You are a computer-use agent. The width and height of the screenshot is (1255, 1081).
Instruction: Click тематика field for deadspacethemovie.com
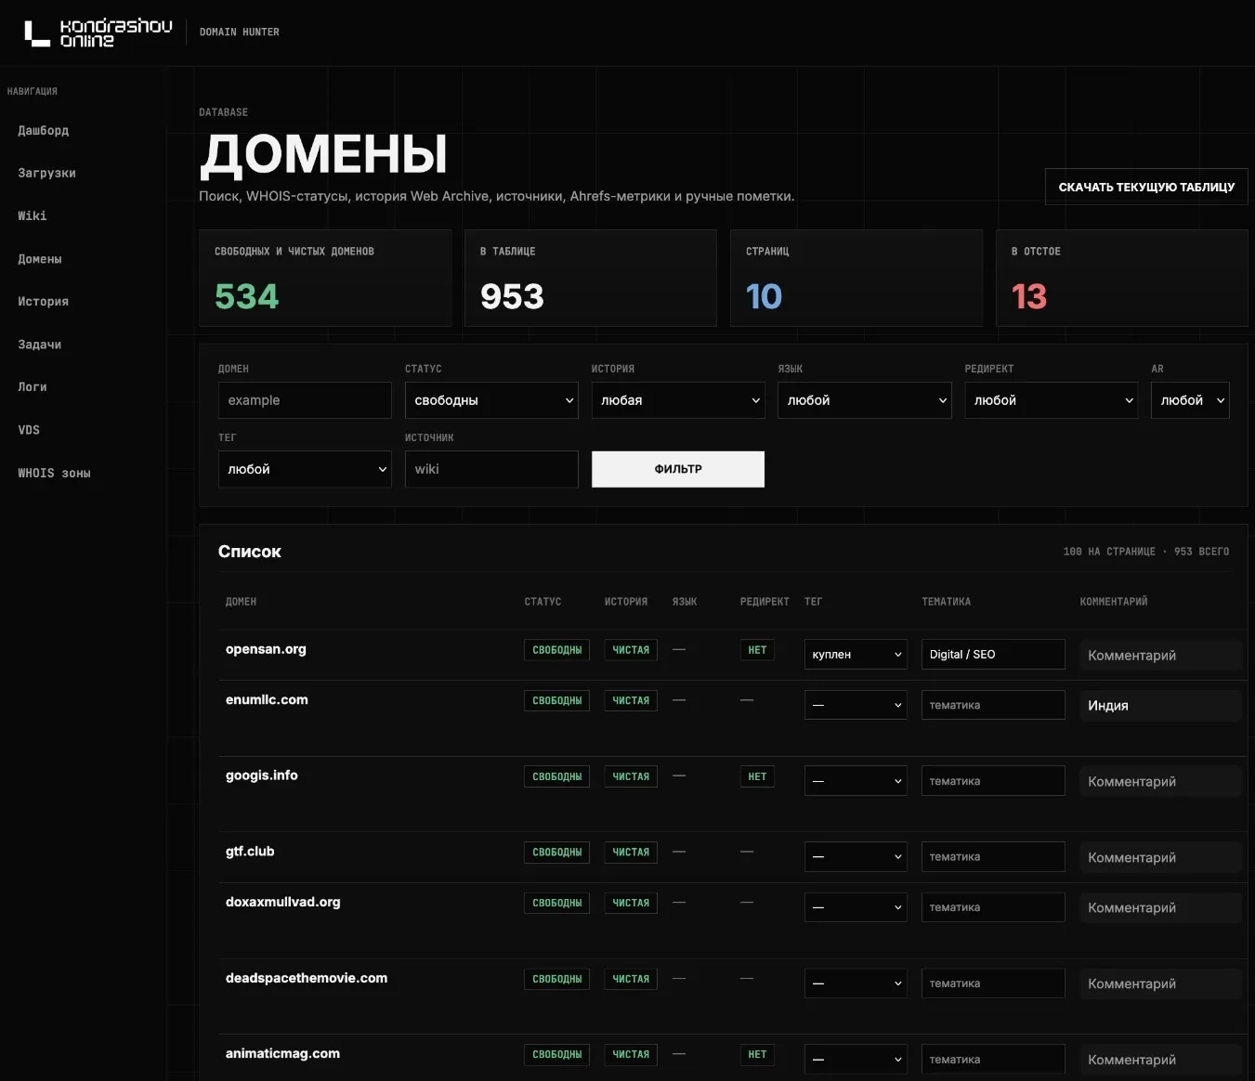(x=993, y=983)
